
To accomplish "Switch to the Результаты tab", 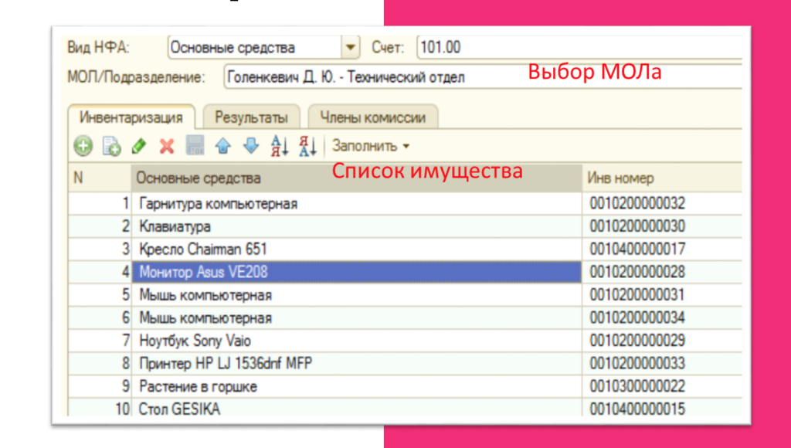I will tap(251, 117).
